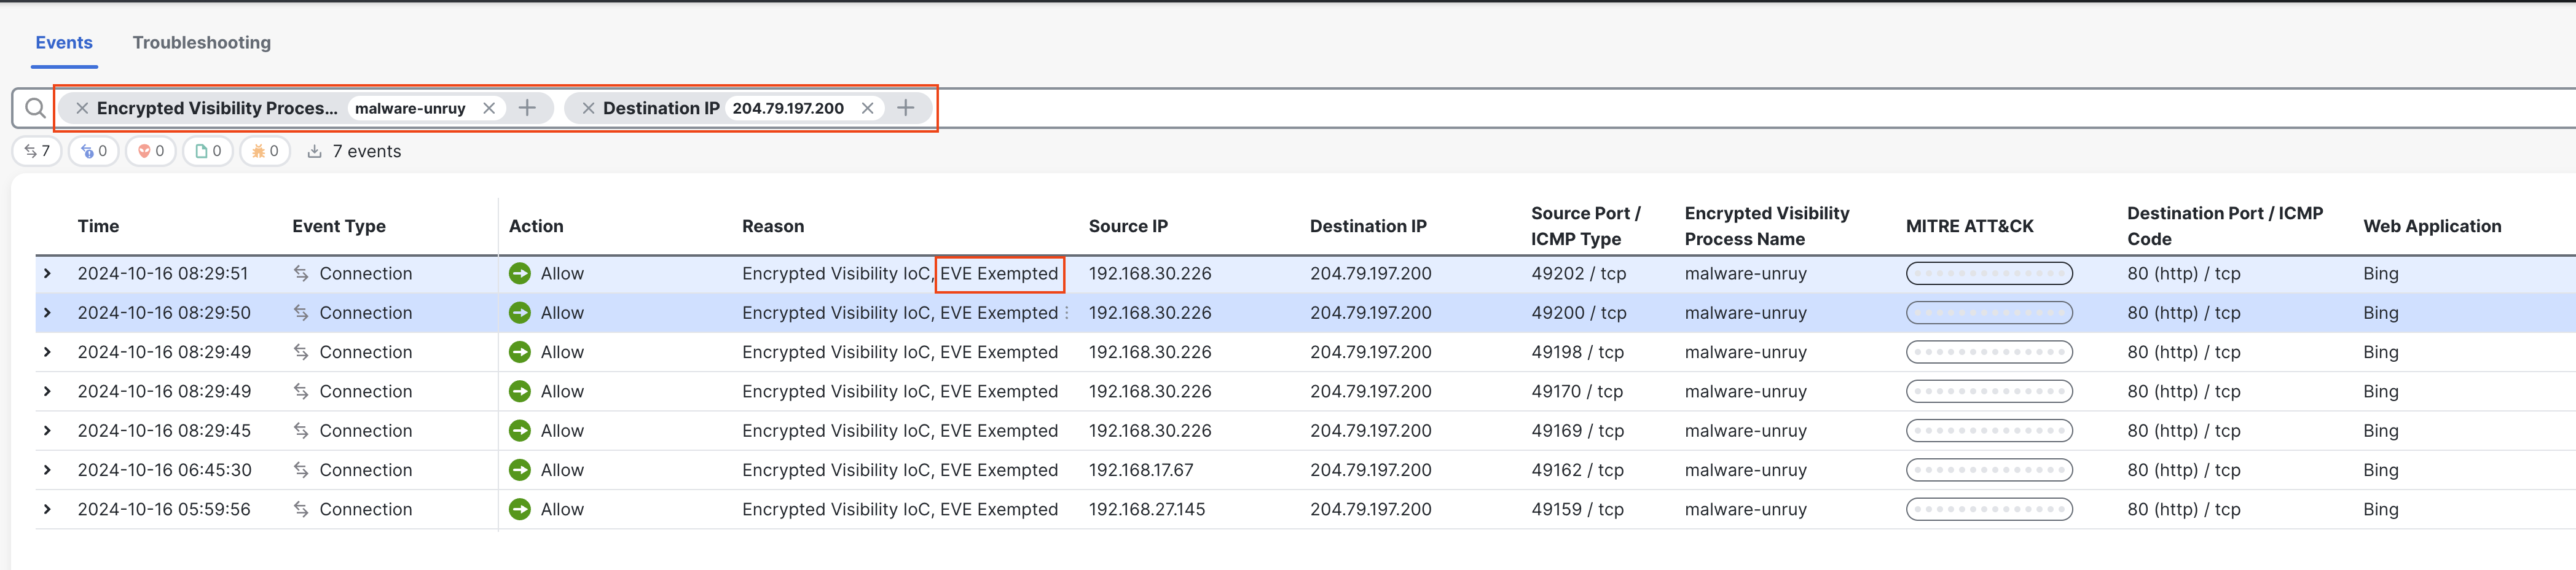Click the green Allow icon in the 05:59:56 row

click(x=520, y=509)
